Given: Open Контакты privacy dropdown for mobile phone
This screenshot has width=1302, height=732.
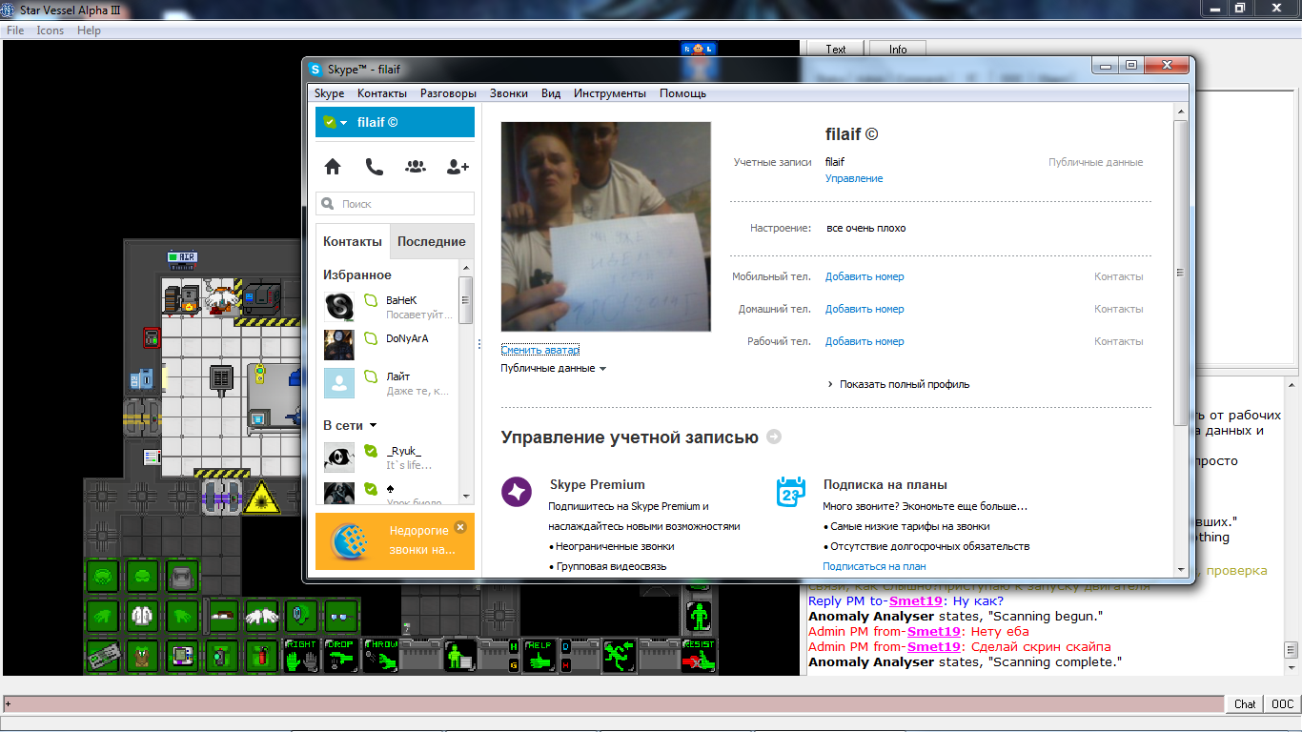Looking at the screenshot, I should pyautogui.click(x=1118, y=276).
